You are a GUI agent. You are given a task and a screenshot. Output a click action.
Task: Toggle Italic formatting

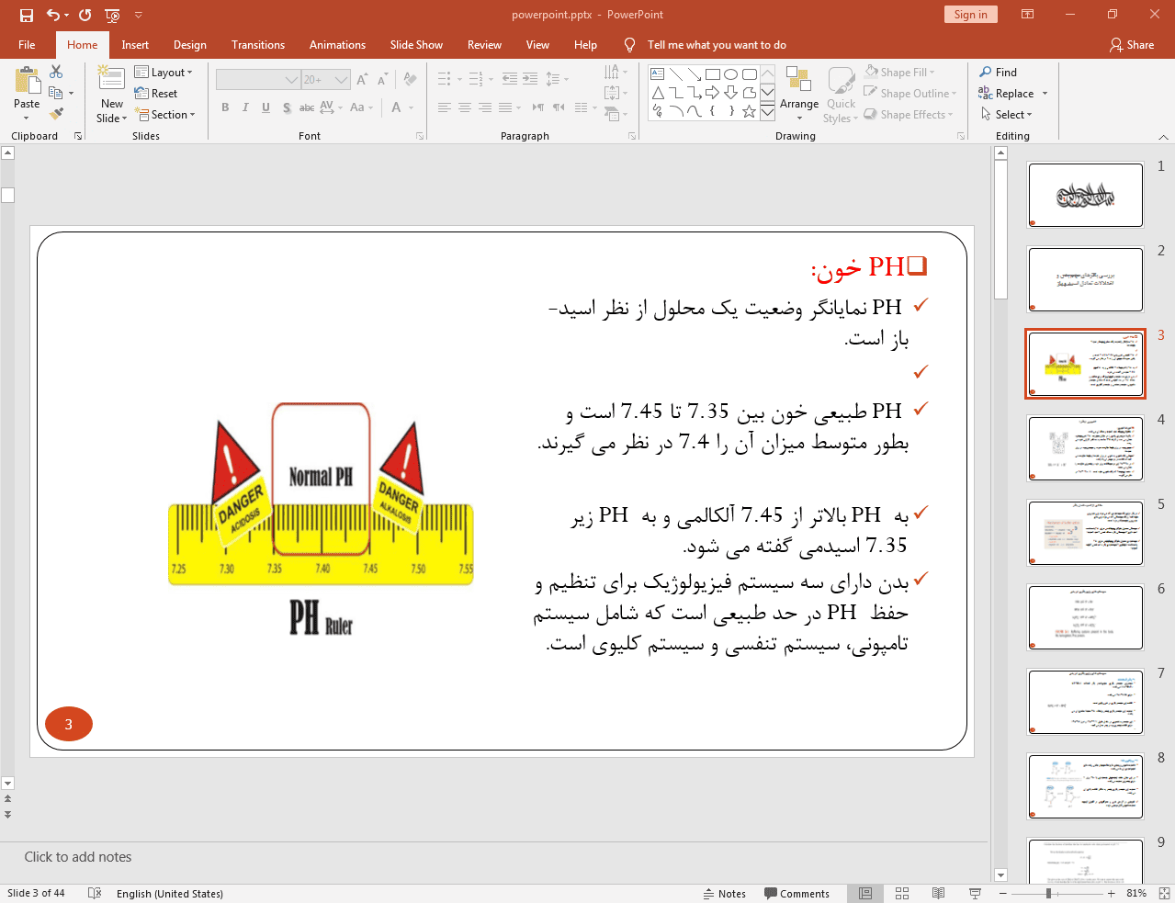(x=245, y=107)
